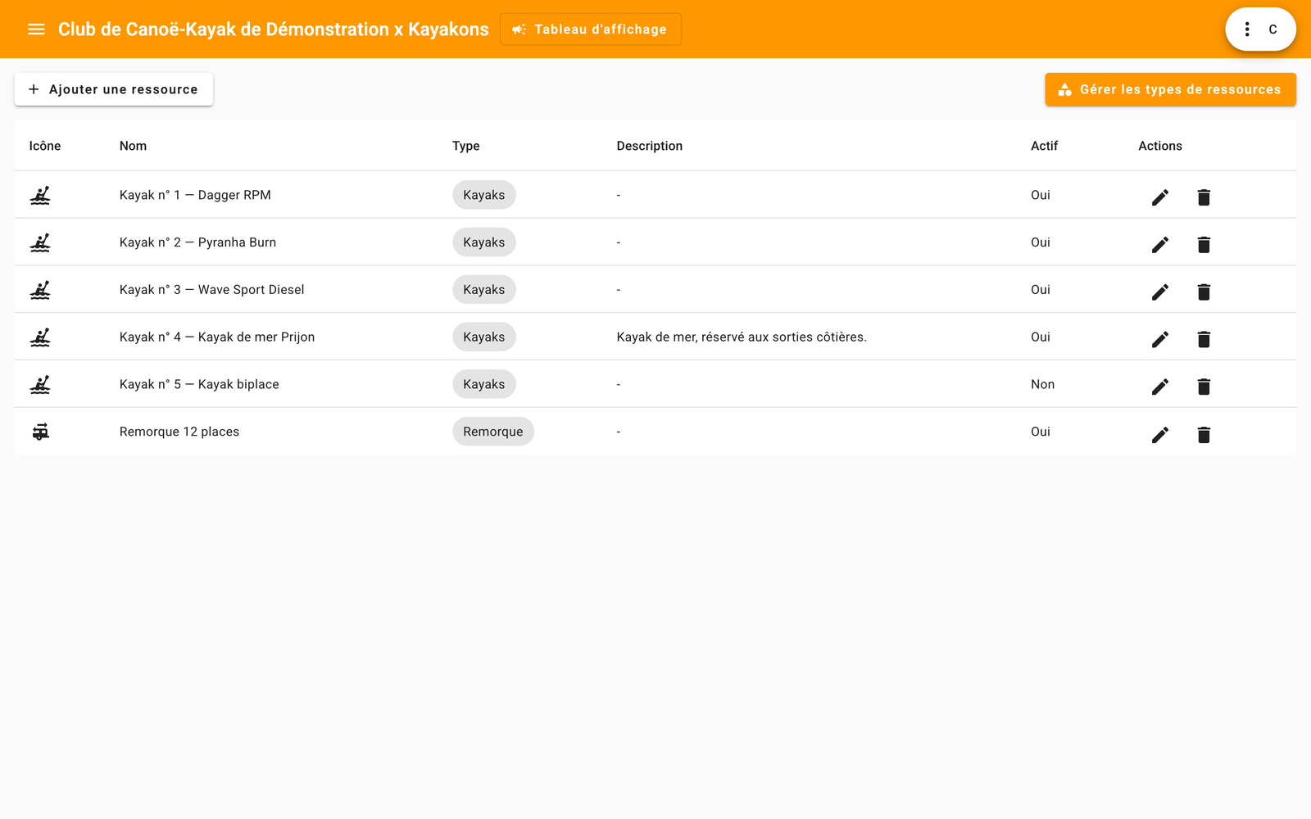The height and width of the screenshot is (819, 1311).
Task: Open Gérer les types de ressources
Action: coord(1170,89)
